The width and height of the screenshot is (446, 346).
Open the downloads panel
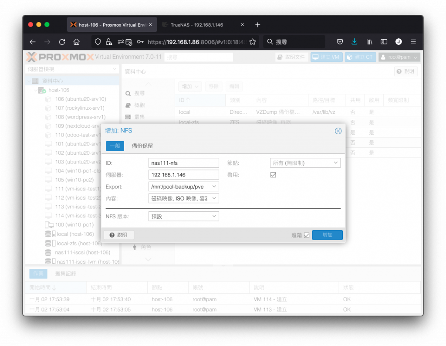(x=354, y=42)
